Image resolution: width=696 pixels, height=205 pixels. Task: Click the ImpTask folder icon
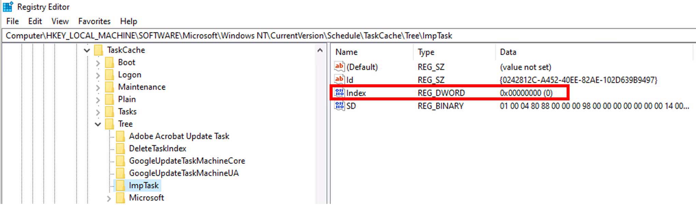[120, 185]
